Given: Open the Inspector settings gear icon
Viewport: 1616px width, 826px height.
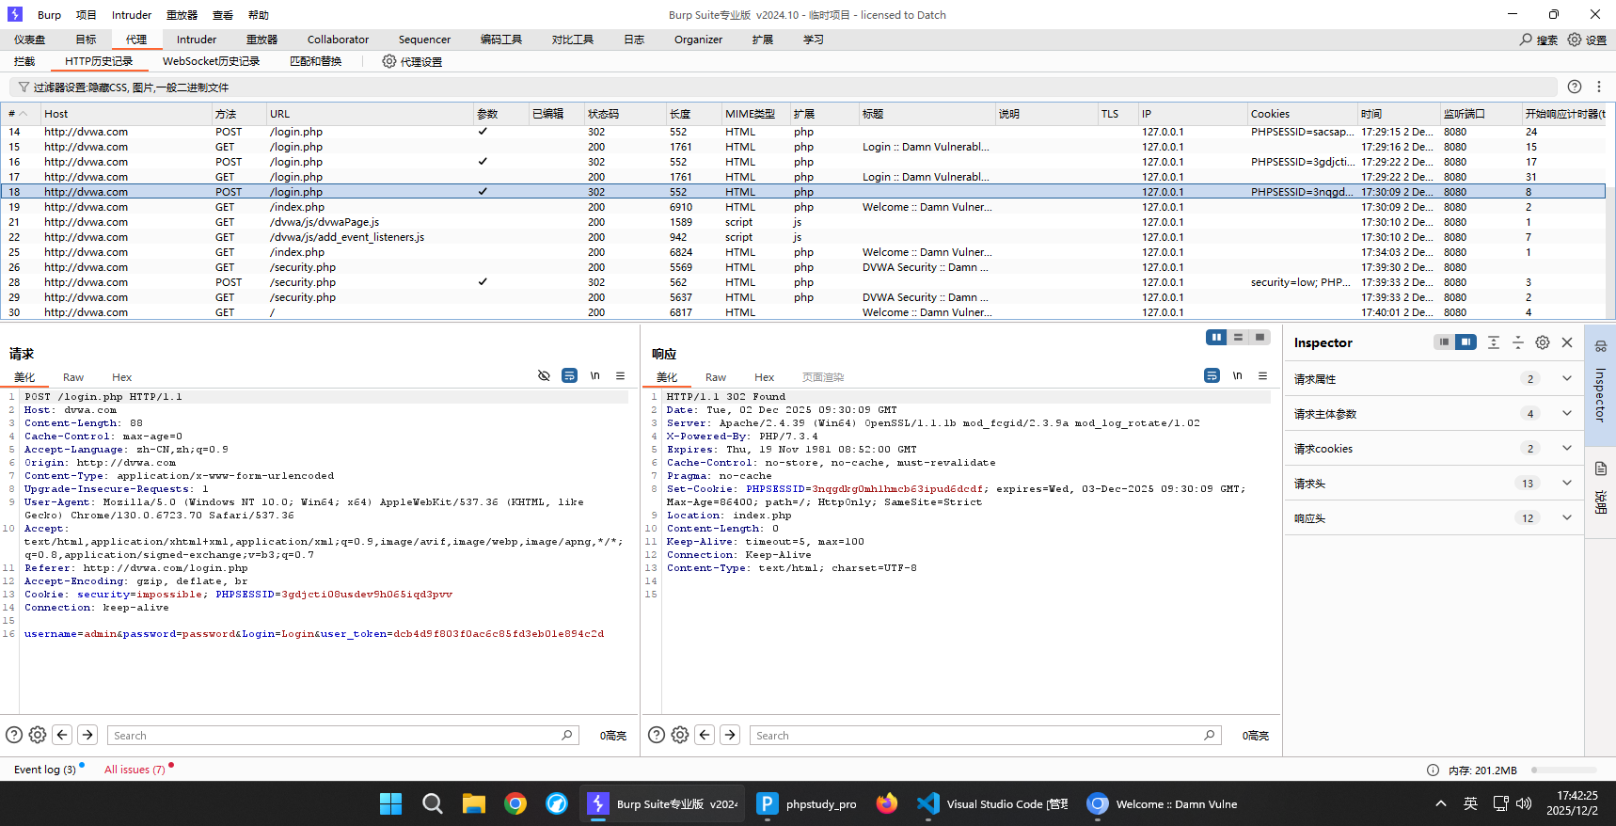Looking at the screenshot, I should pos(1543,342).
